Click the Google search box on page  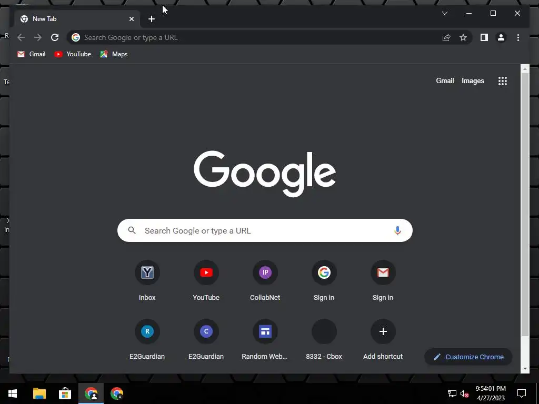pyautogui.click(x=265, y=230)
